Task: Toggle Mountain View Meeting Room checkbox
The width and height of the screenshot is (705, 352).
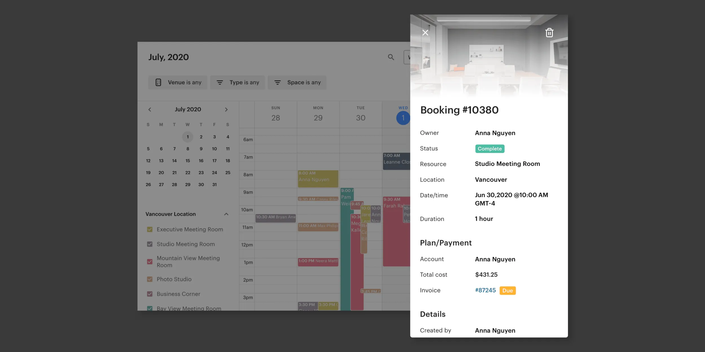Action: coord(150,262)
